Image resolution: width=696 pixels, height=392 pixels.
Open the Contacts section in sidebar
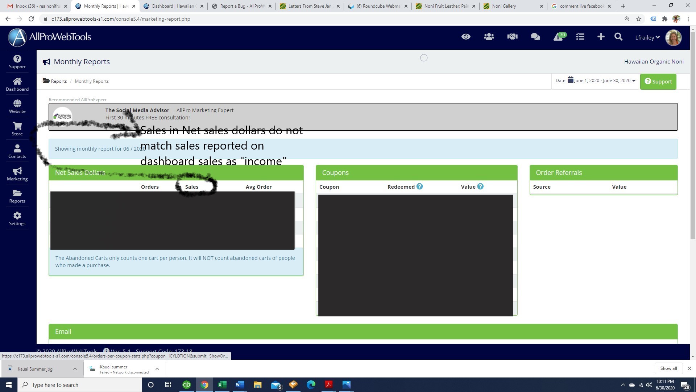(x=17, y=151)
